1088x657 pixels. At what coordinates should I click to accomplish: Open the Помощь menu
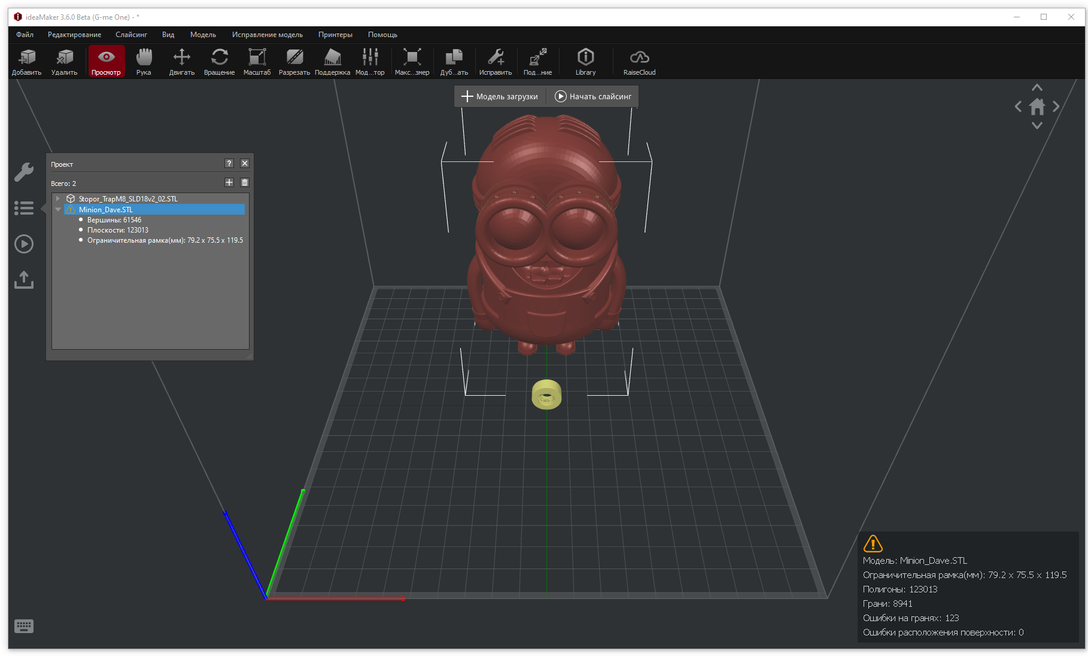tap(383, 35)
